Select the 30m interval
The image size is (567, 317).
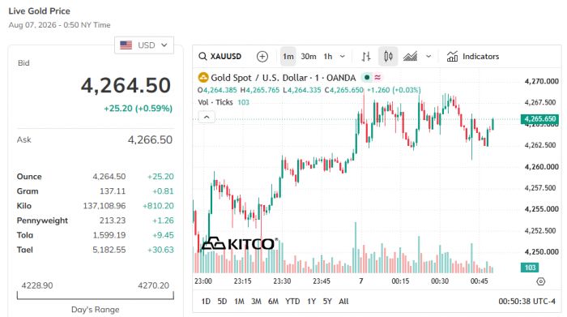(x=309, y=57)
